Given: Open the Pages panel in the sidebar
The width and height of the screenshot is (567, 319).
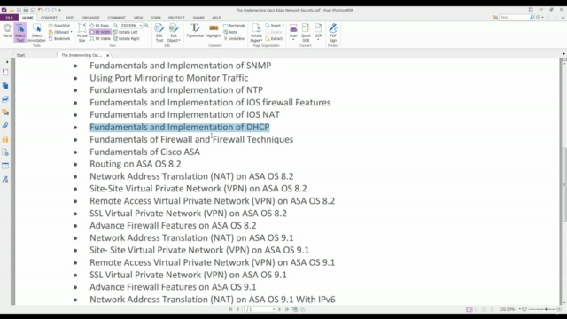Looking at the screenshot, I should tap(5, 86).
